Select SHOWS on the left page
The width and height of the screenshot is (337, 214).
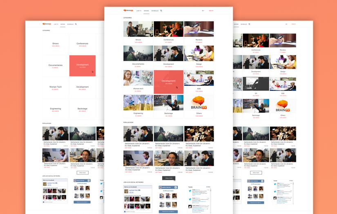click(63, 24)
